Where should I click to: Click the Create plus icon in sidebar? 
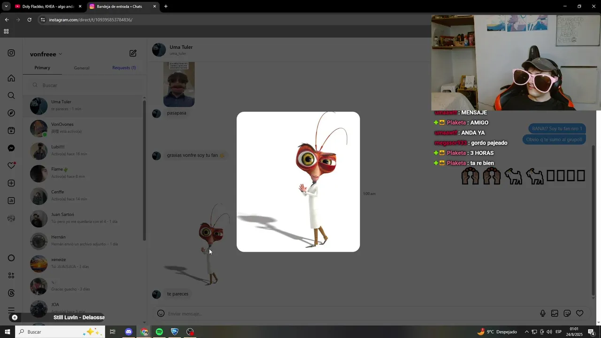[x=11, y=183]
